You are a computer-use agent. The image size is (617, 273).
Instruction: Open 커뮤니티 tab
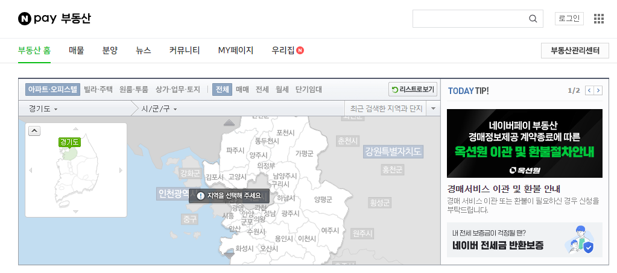pos(185,51)
